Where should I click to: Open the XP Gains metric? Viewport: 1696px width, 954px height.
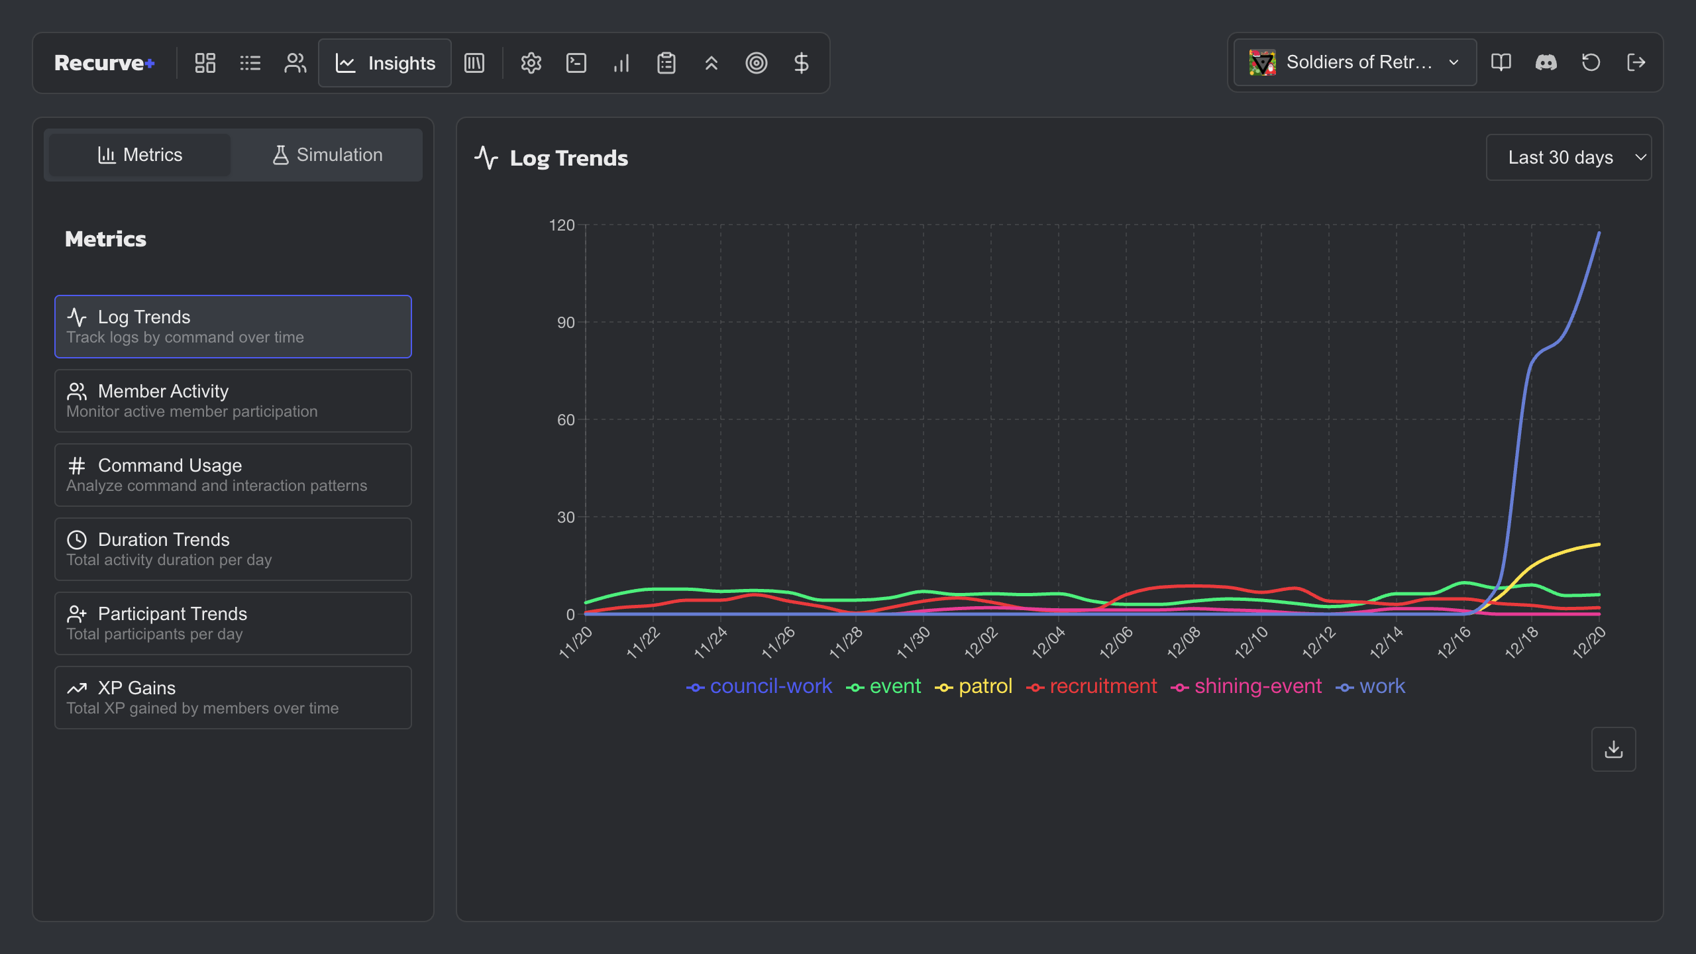233,697
